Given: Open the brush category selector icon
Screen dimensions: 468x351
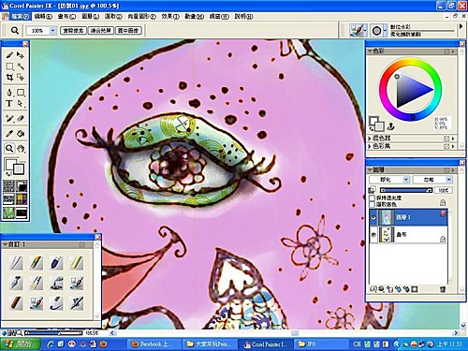Looking at the screenshot, I should click(x=358, y=30).
